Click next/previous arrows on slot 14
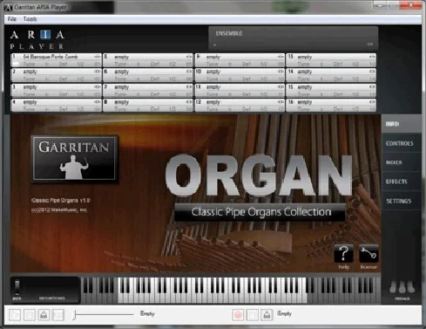Image resolution: width=426 pixels, height=329 pixels. pos(372,72)
